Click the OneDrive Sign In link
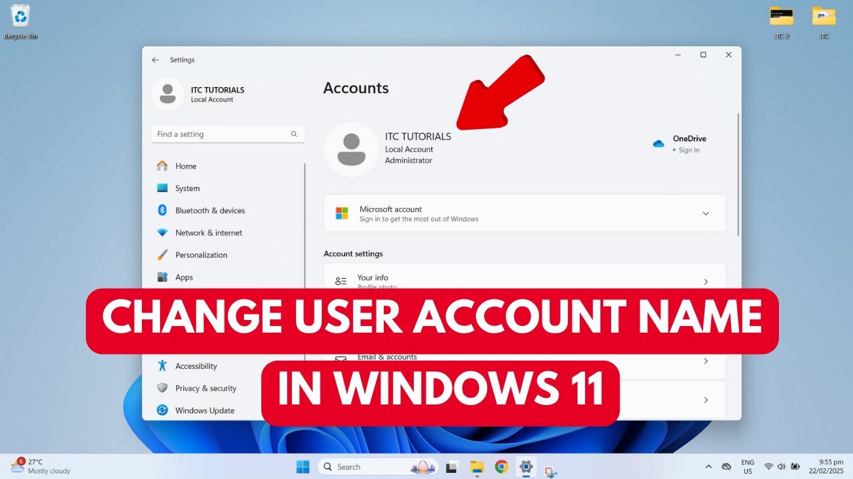This screenshot has height=479, width=853. 689,150
